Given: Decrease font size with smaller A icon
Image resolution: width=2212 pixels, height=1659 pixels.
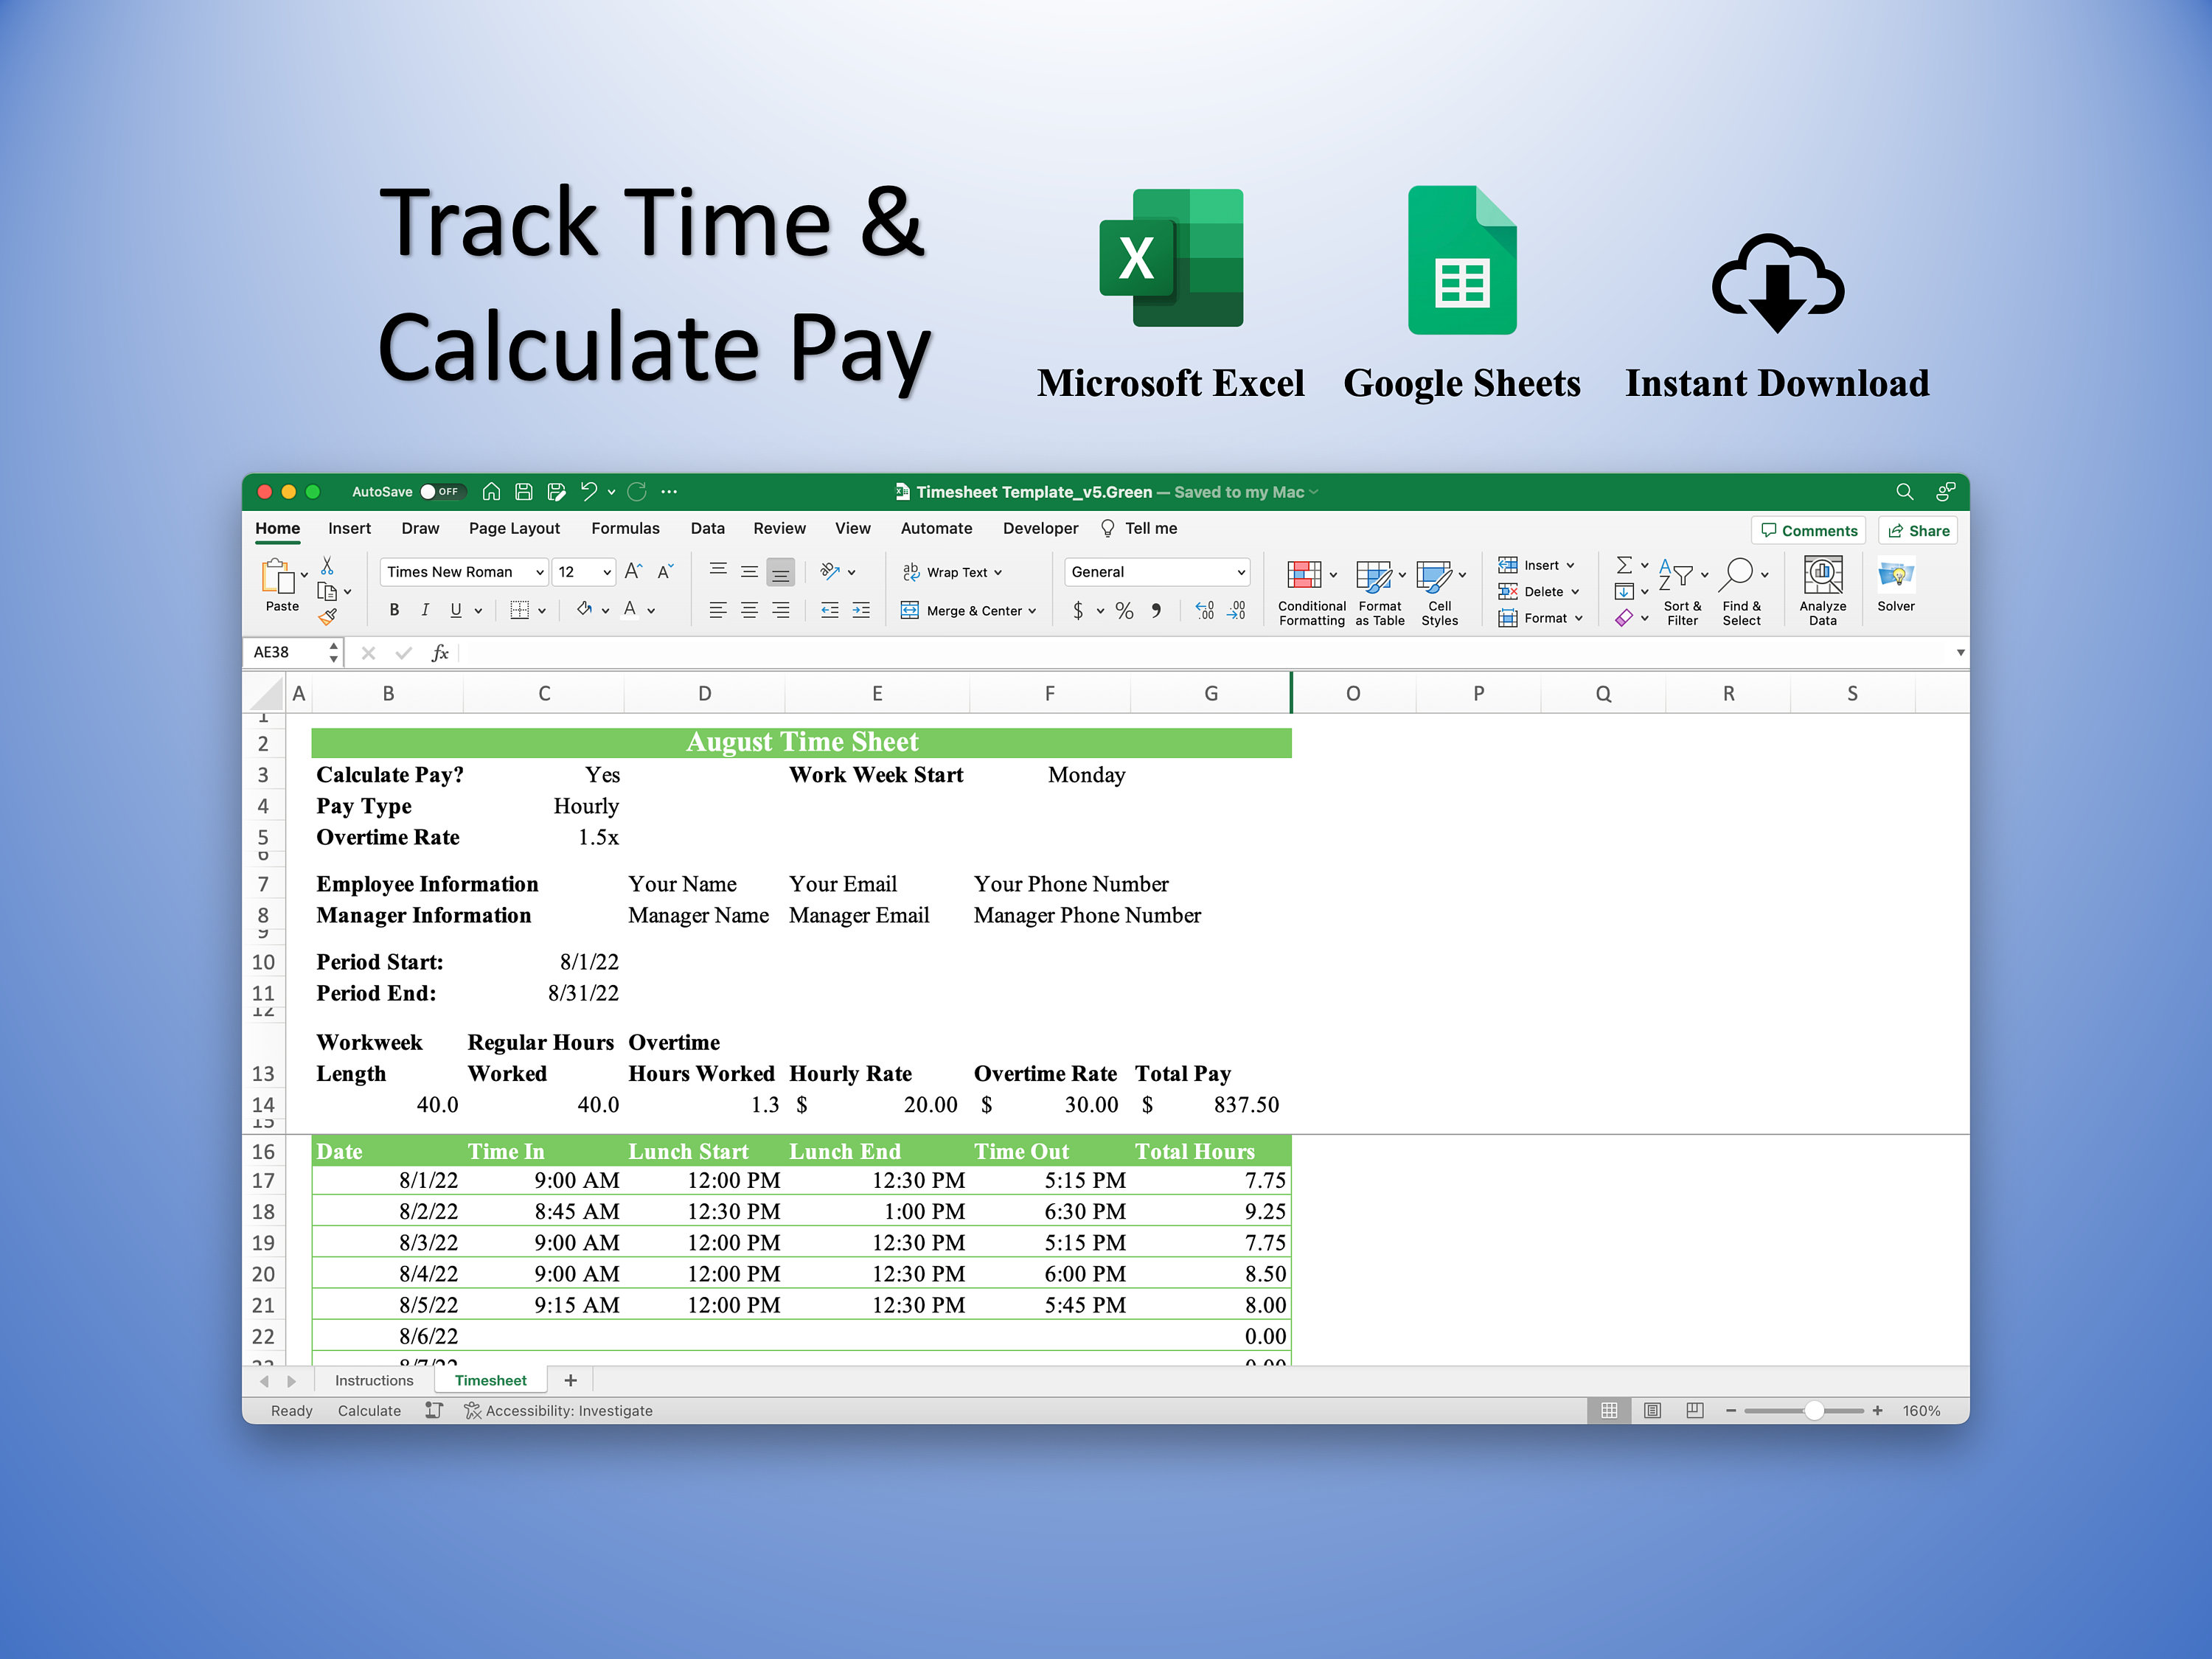Looking at the screenshot, I should (665, 571).
